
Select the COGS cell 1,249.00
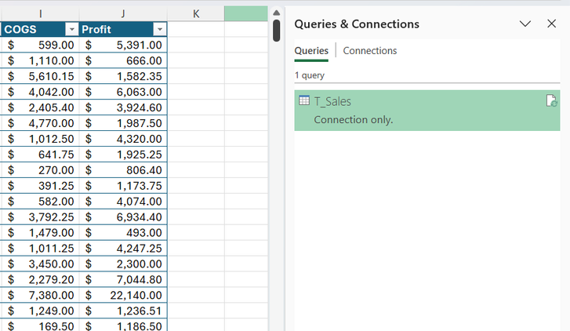pos(40,311)
